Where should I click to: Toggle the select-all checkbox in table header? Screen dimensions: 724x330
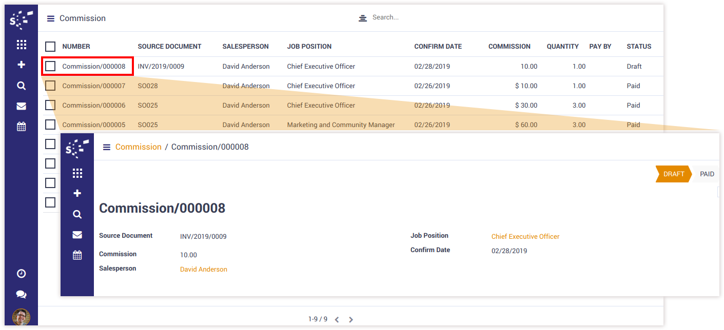pyautogui.click(x=50, y=47)
